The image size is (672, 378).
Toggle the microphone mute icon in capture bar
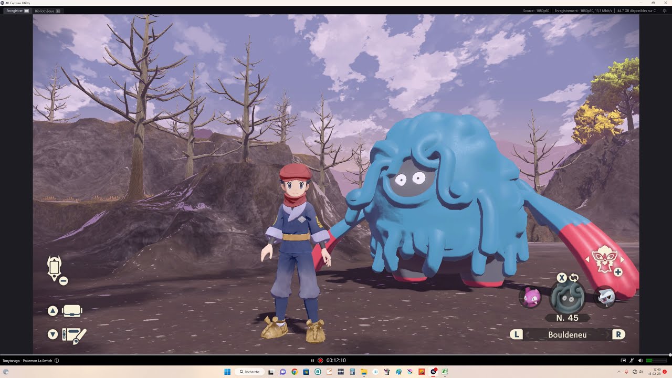pos(632,361)
